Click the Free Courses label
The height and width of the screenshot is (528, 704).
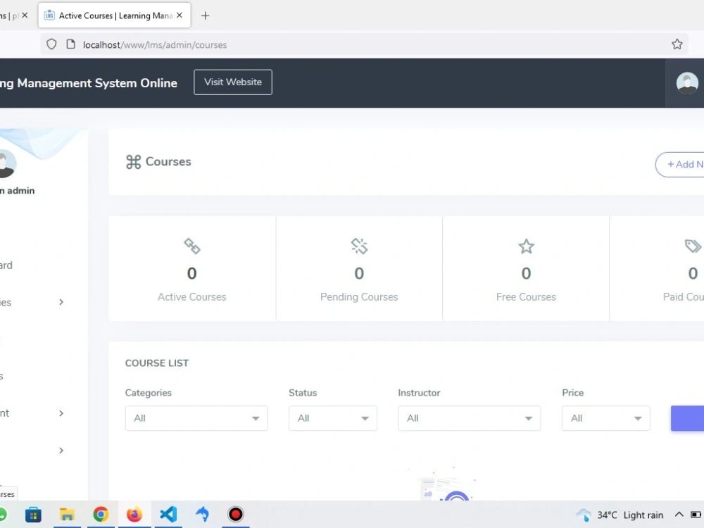(526, 297)
